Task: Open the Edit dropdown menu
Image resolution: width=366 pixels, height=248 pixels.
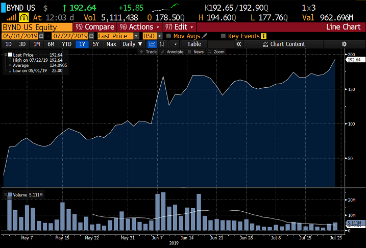Action: click(x=179, y=27)
